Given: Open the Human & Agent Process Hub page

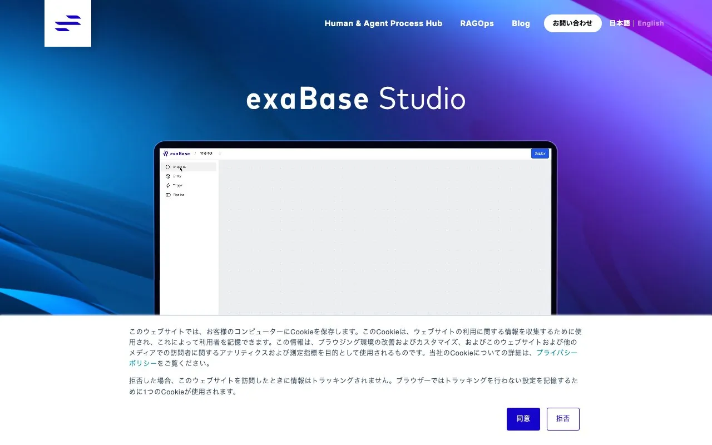Looking at the screenshot, I should click(383, 23).
